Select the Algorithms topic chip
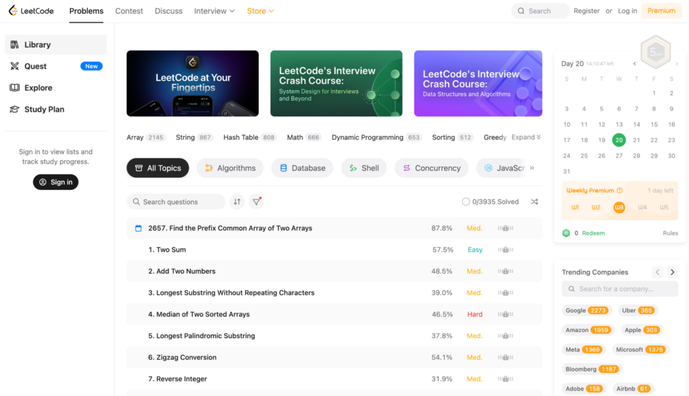Viewport: 689px width, 396px height. (230, 168)
